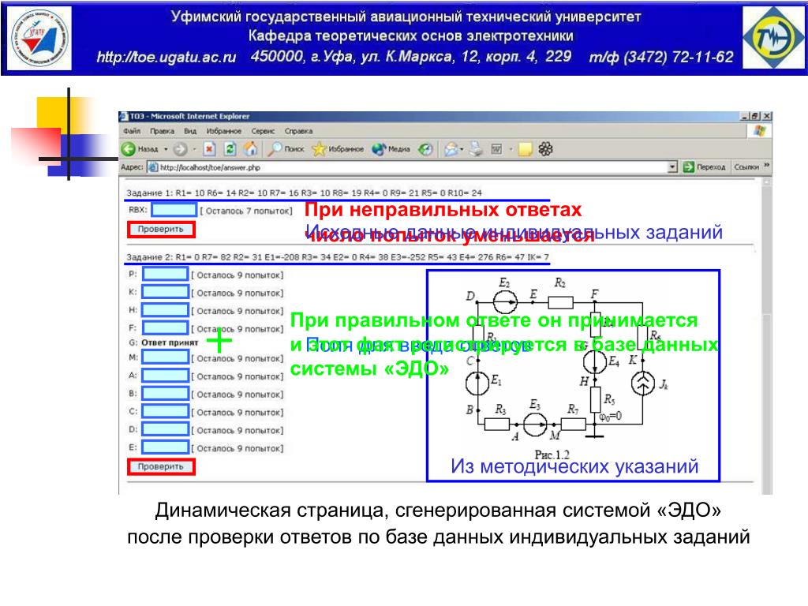Expand the address bar history dropdown

(x=672, y=167)
